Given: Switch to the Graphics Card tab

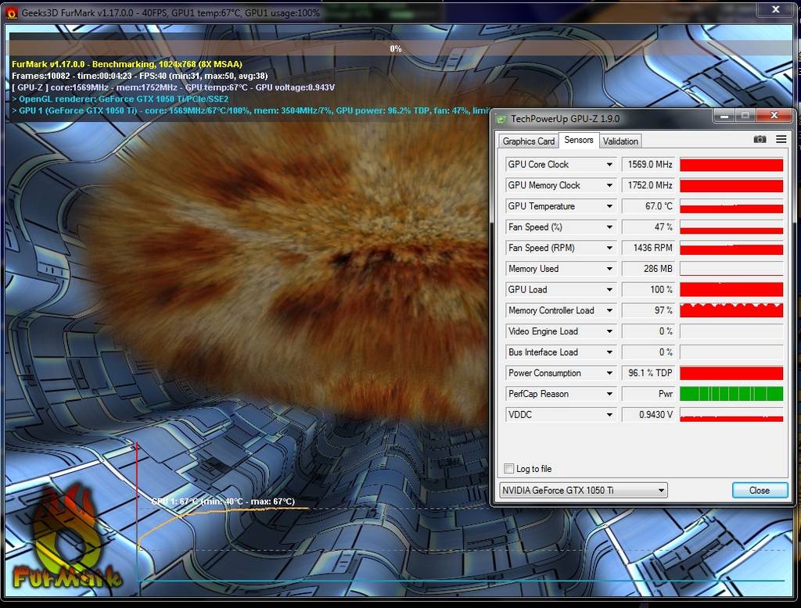Looking at the screenshot, I should [x=528, y=141].
